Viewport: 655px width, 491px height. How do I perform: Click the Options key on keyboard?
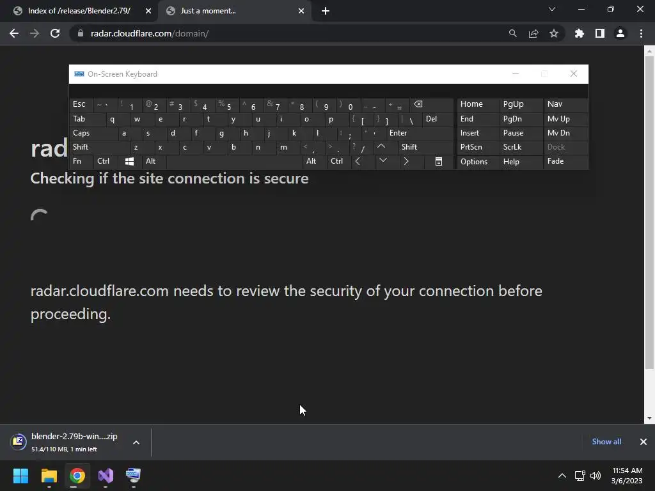[478, 162]
